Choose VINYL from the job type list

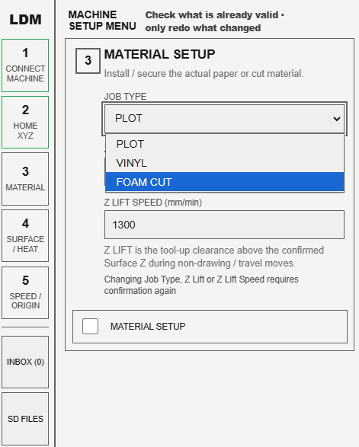(x=225, y=163)
